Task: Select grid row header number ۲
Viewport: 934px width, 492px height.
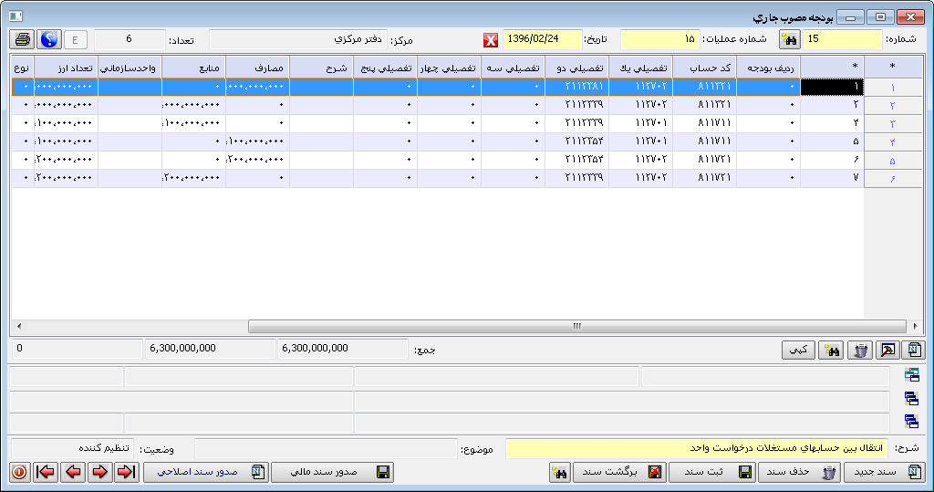Action: [x=892, y=105]
